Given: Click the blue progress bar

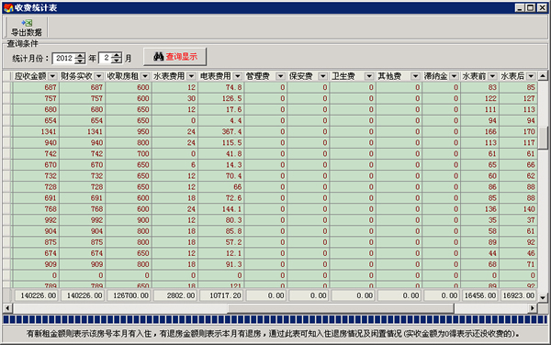Looking at the screenshot, I should (x=275, y=319).
